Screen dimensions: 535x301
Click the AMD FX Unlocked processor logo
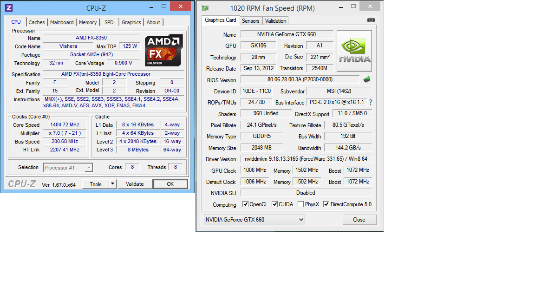coord(164,50)
